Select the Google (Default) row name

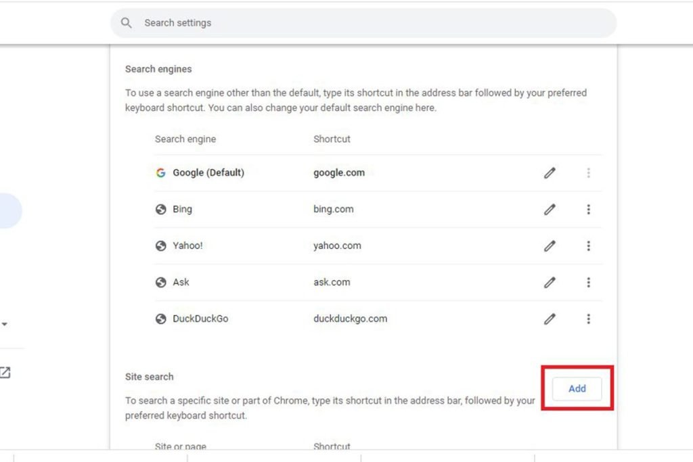point(208,172)
